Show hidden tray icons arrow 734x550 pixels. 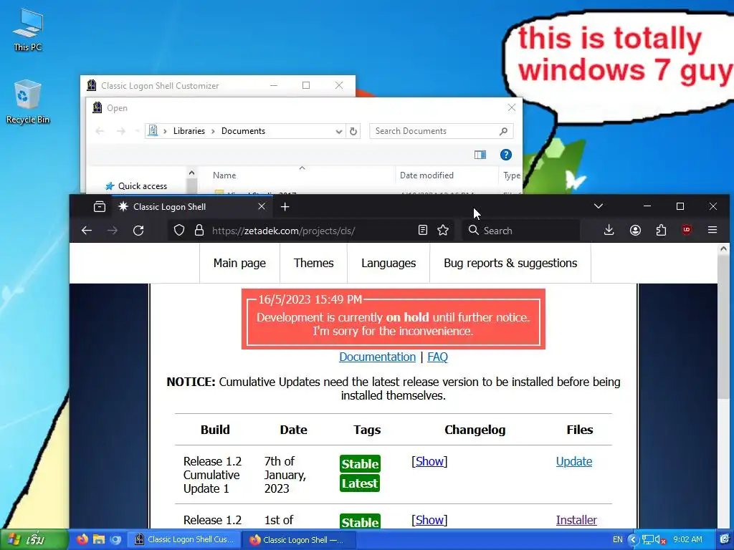tap(634, 540)
